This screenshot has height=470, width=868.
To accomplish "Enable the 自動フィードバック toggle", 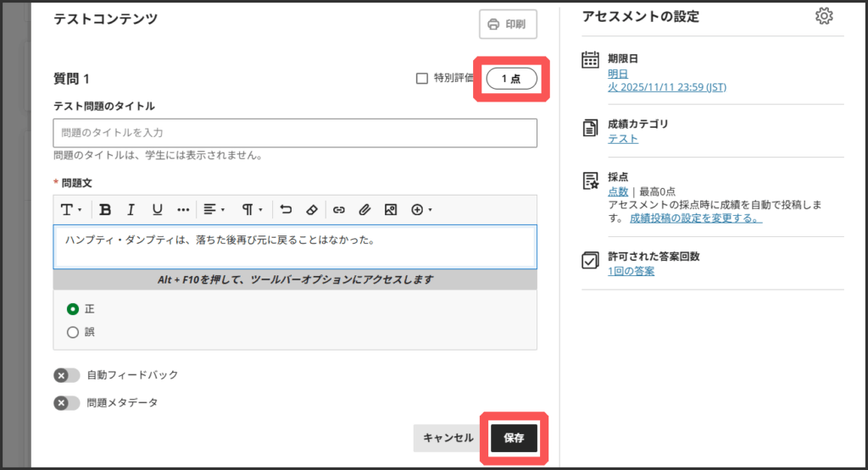I will click(66, 375).
